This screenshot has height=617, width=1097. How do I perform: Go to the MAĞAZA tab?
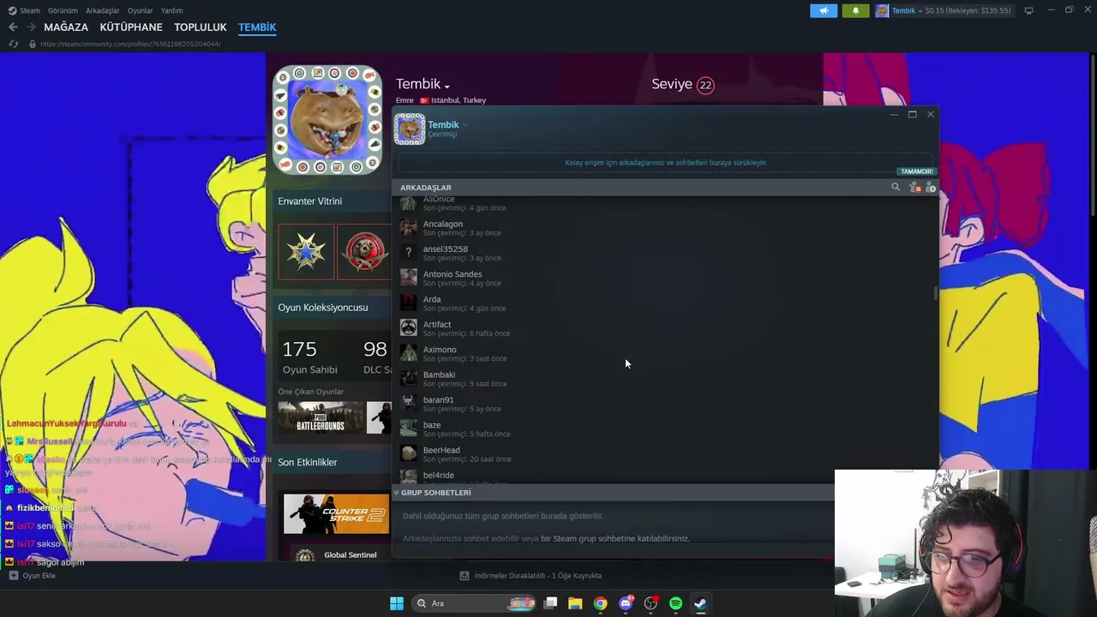coord(66,27)
